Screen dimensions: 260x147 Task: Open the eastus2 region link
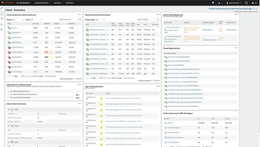click(x=170, y=123)
